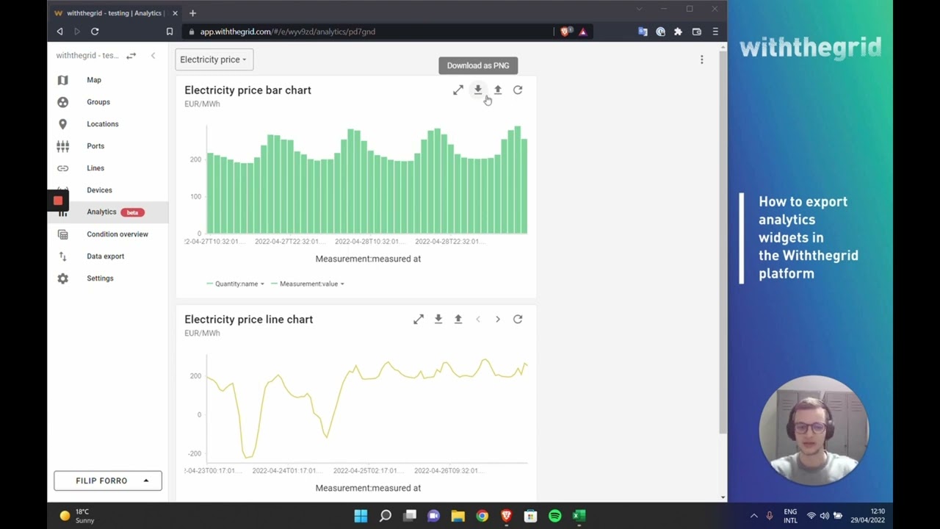Collapse the sidebar with the chevron

coord(153,56)
